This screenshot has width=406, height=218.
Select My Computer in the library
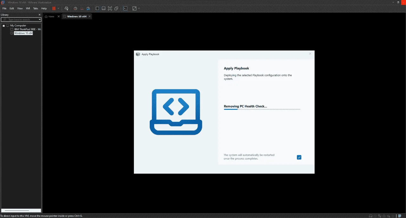(18, 26)
